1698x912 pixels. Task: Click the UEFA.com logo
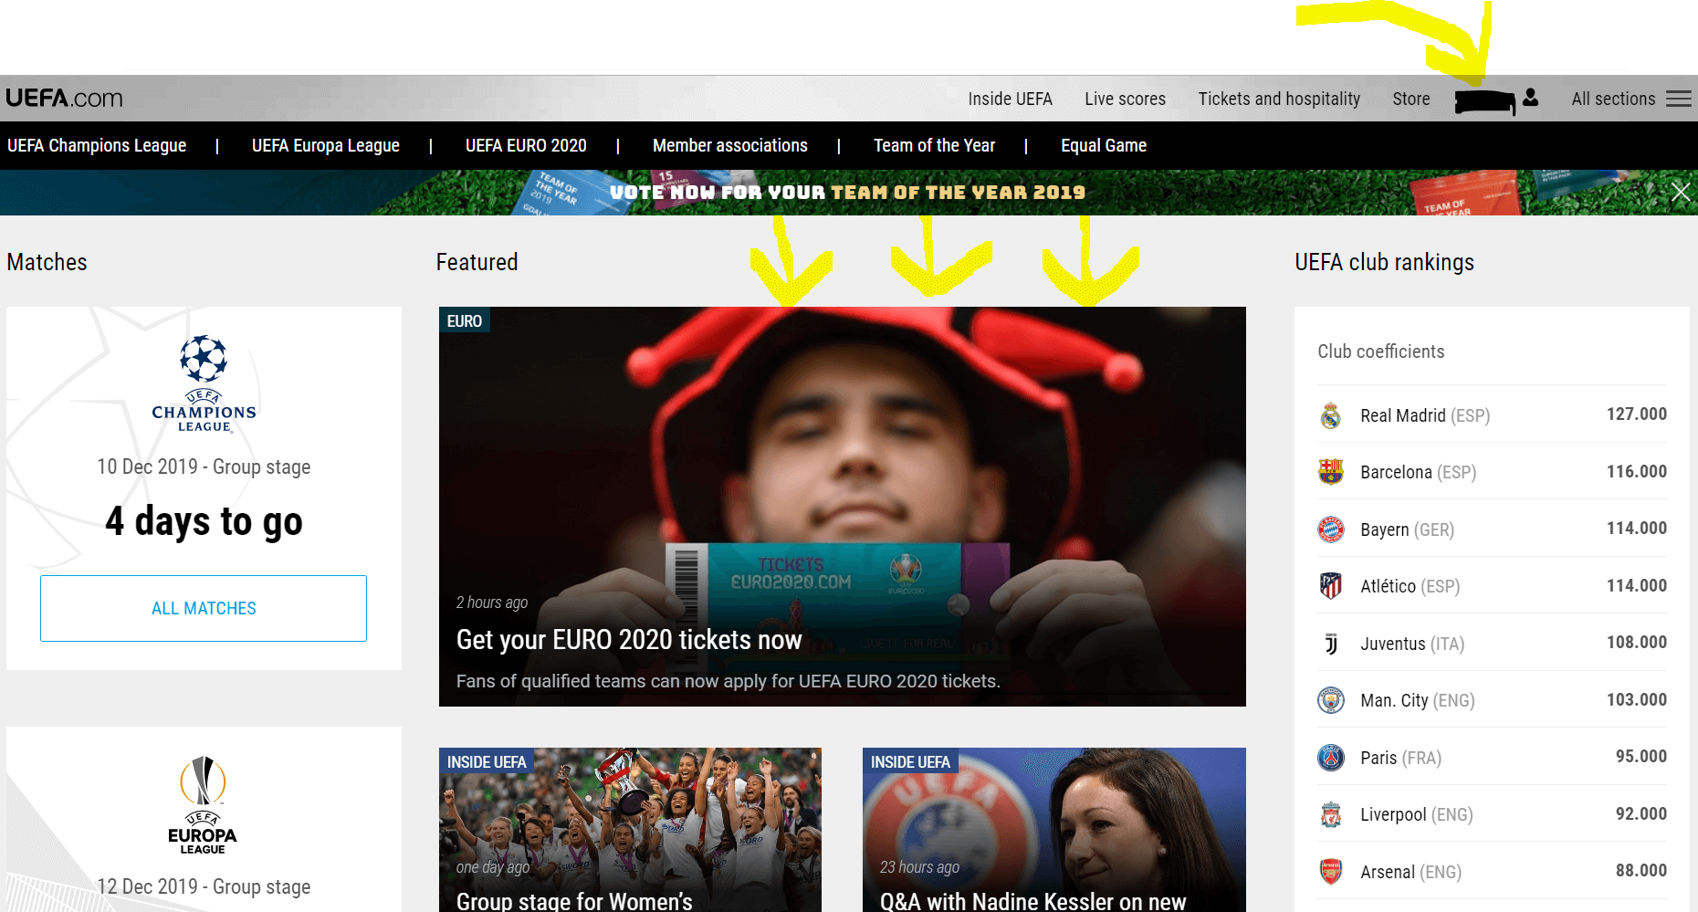[64, 98]
